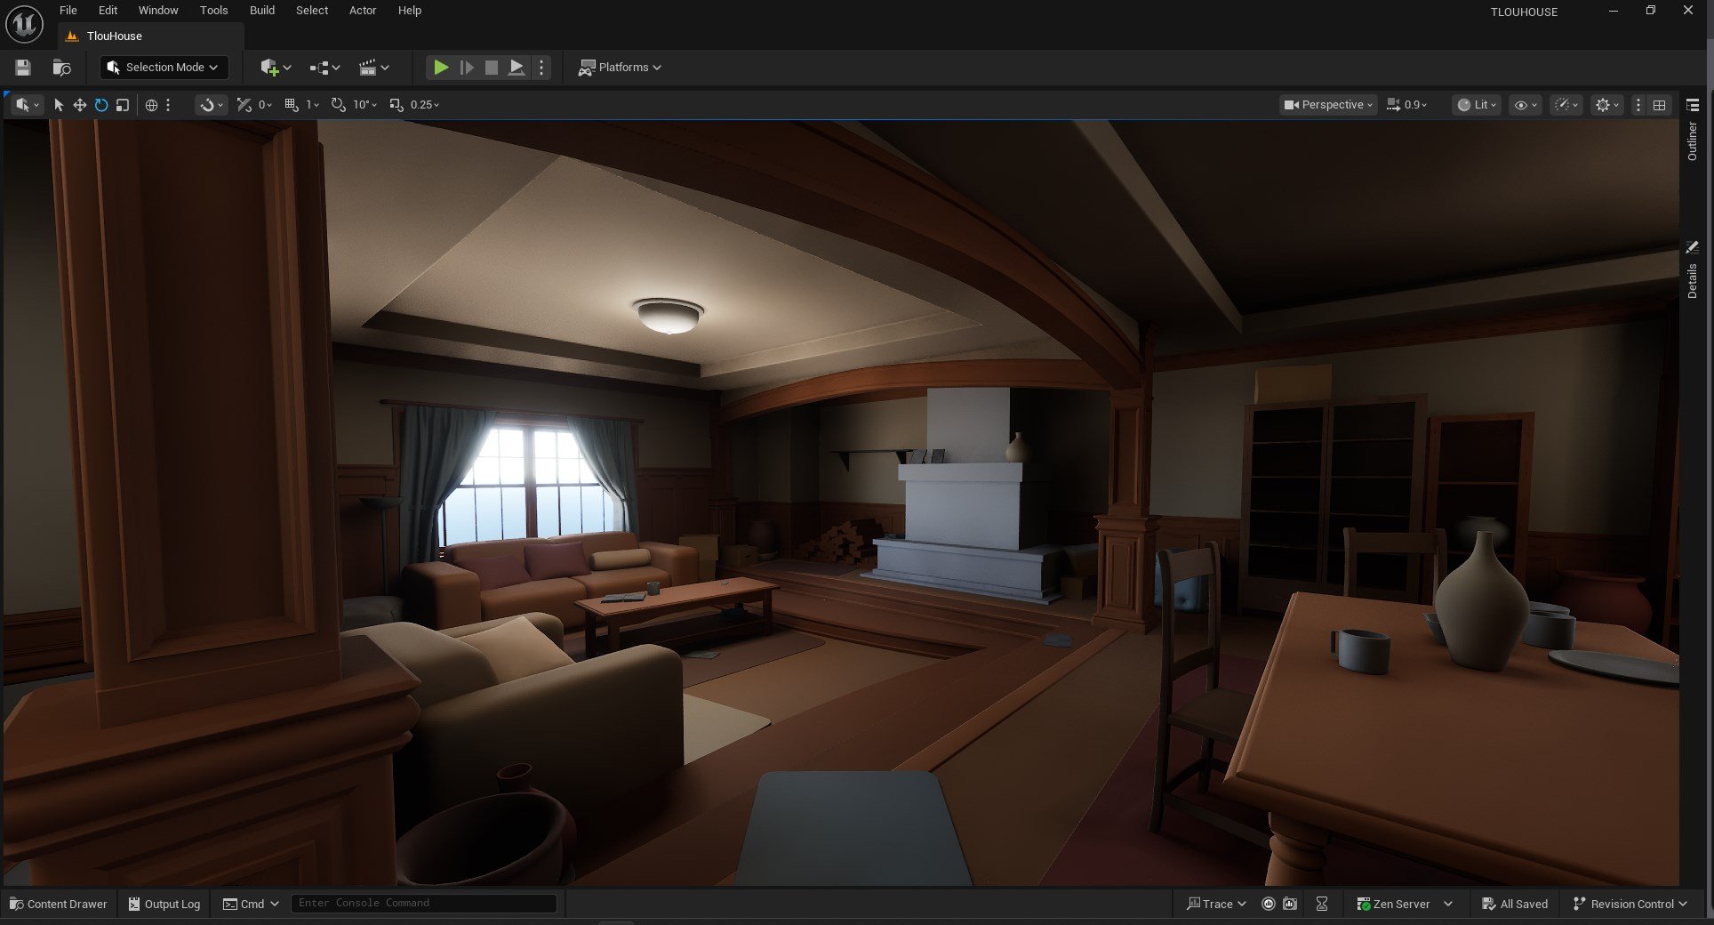Start Play in Editor with green play button

pos(440,68)
